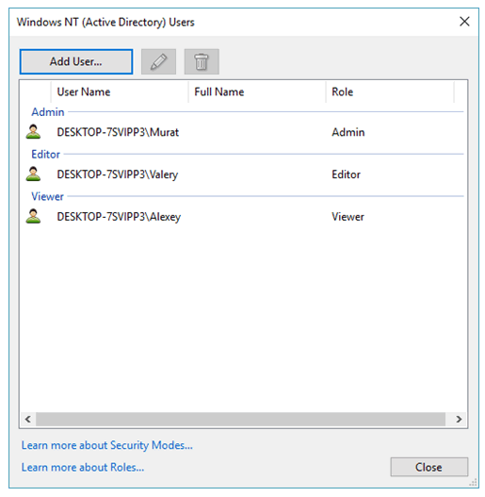Viewport: 485px width, 497px height.
Task: Select the user icon beside Valery
Action: pyautogui.click(x=33, y=174)
